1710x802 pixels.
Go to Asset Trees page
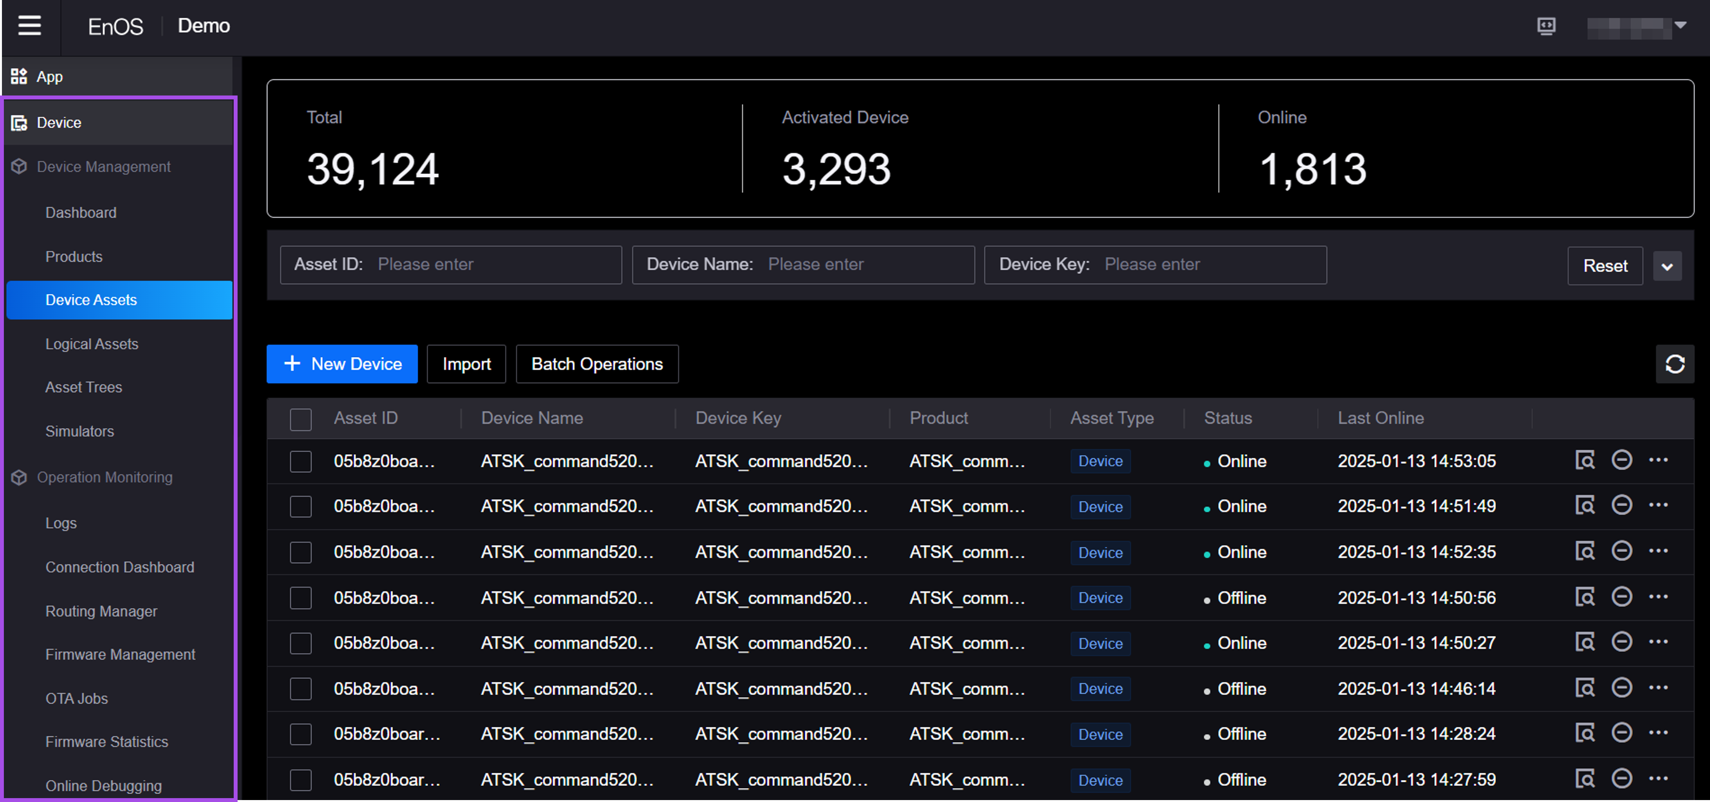(83, 387)
